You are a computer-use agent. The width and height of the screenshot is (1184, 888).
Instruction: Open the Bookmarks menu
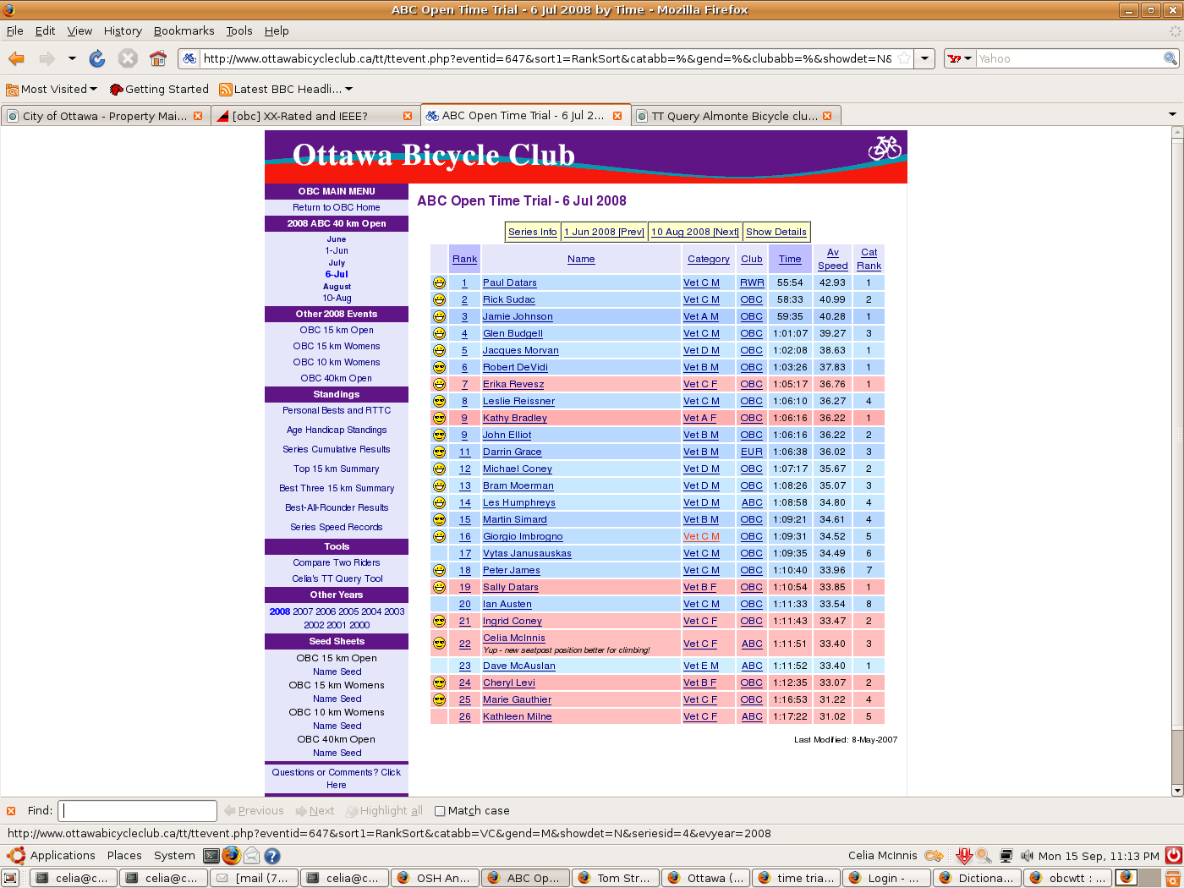[x=184, y=30]
